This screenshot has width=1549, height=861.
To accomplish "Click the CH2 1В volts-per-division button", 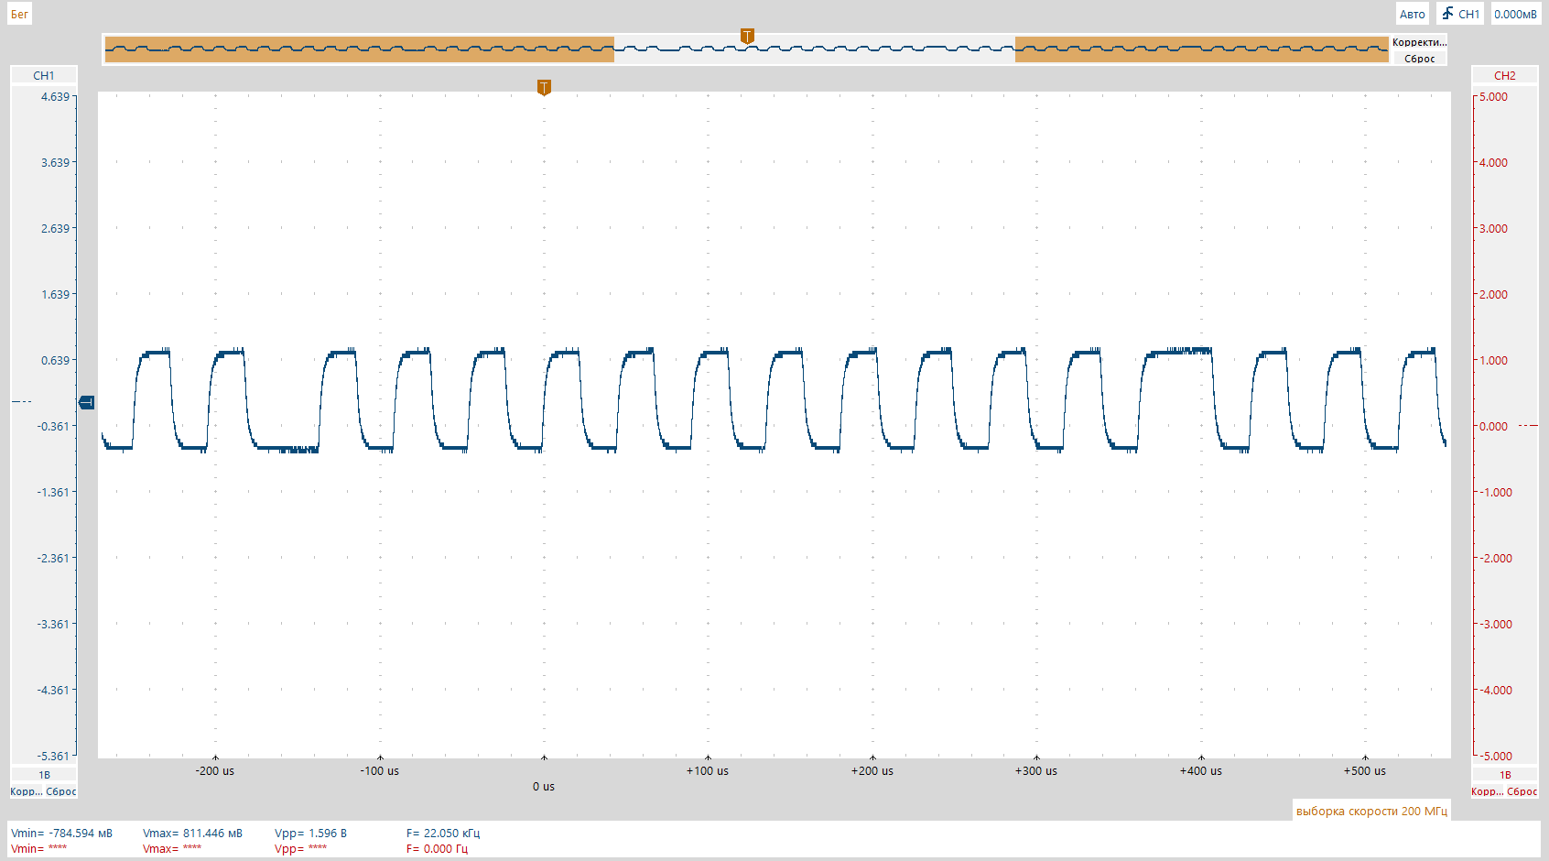I will pos(1504,775).
